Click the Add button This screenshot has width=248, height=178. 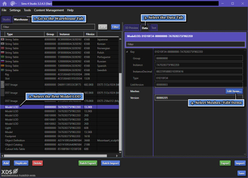pyautogui.click(x=6, y=163)
